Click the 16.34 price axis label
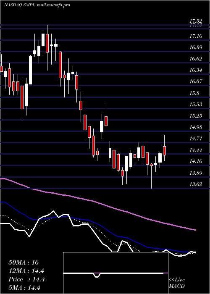 click(196, 70)
